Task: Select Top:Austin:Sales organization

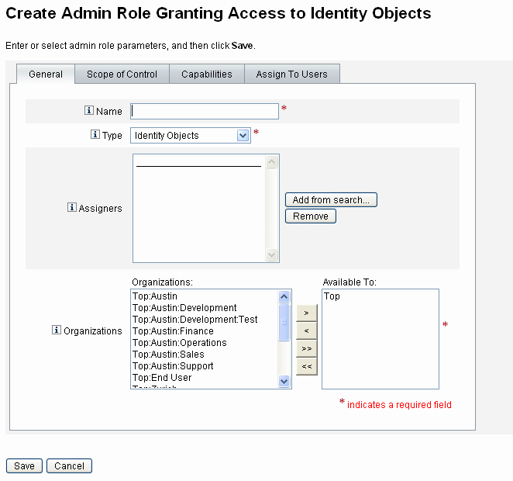Action: 168,355
